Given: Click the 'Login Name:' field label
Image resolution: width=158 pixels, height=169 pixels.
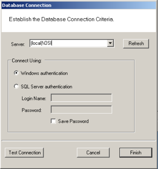Looking at the screenshot, I should pyautogui.click(x=34, y=99).
